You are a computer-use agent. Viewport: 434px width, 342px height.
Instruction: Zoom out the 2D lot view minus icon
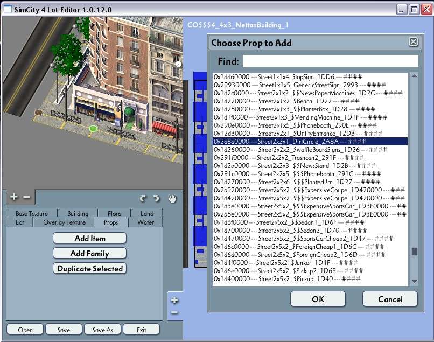tap(174, 312)
